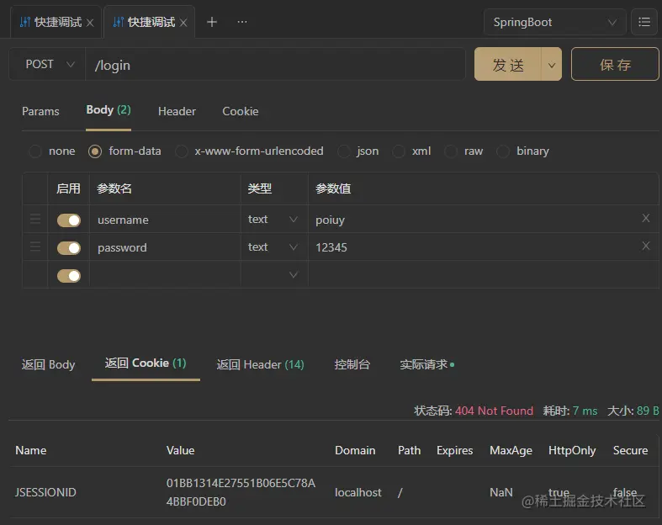Viewport: 662px width, 525px height.
Task: Show the 返回 Cookie (1) tab
Action: (146, 363)
